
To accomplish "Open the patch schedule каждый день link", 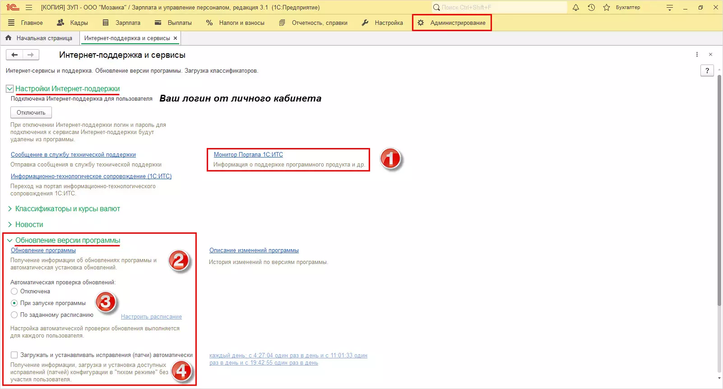I will 288,359.
